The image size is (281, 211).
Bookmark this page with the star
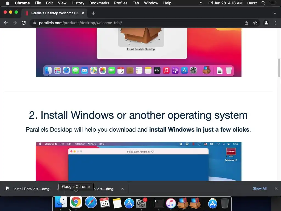[x=255, y=23]
